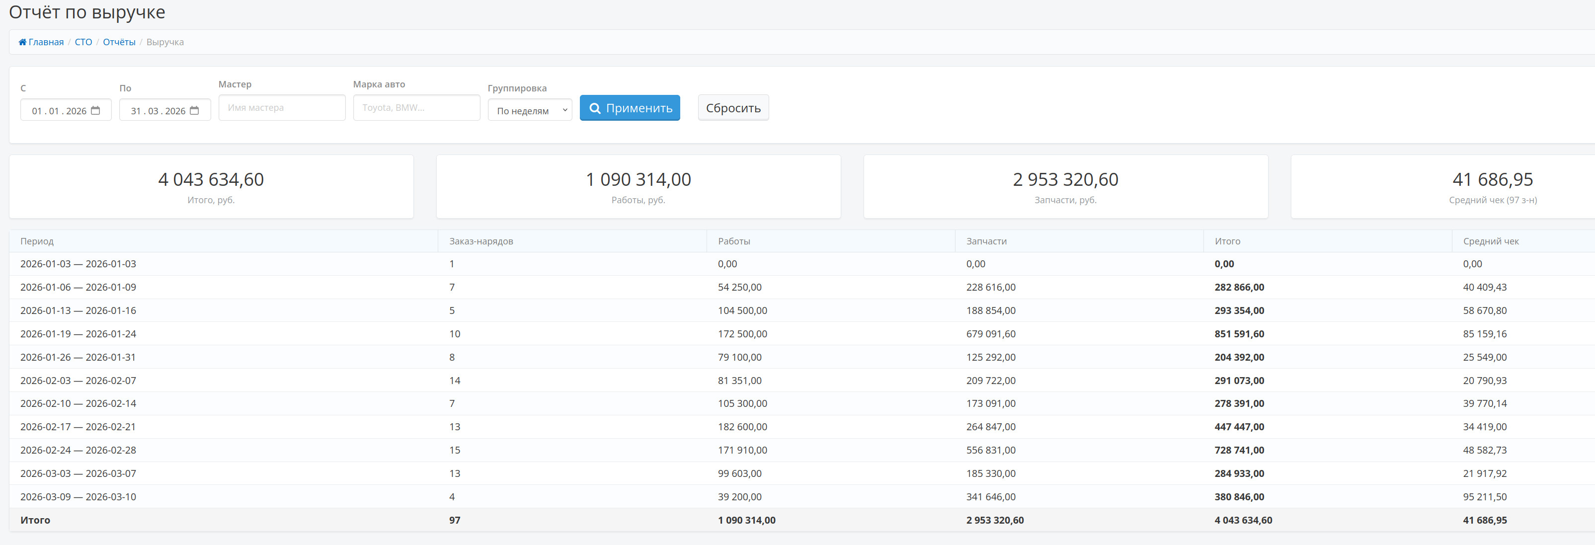Focus the Мастер name input field
Viewport: 1595px width, 545px height.
pyautogui.click(x=282, y=108)
